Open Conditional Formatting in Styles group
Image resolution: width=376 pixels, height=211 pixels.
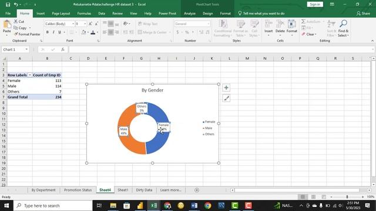click(x=223, y=28)
